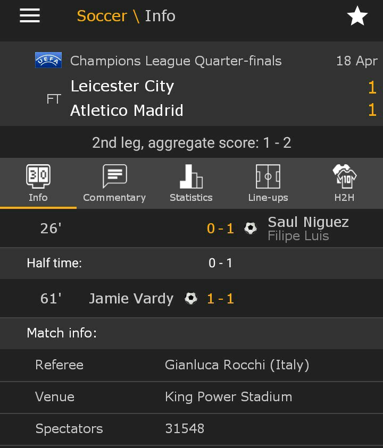383x448 pixels.
Task: Switch to the Commentary tab label
Action: [114, 198]
